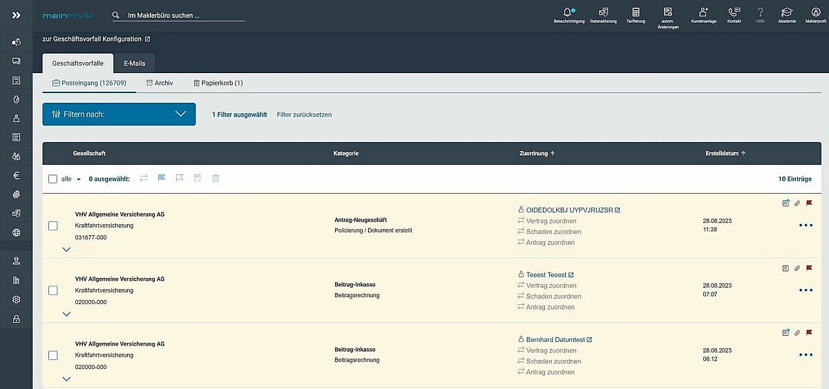
Task: Click the paperclip sidebar icon
Action: [x=16, y=194]
